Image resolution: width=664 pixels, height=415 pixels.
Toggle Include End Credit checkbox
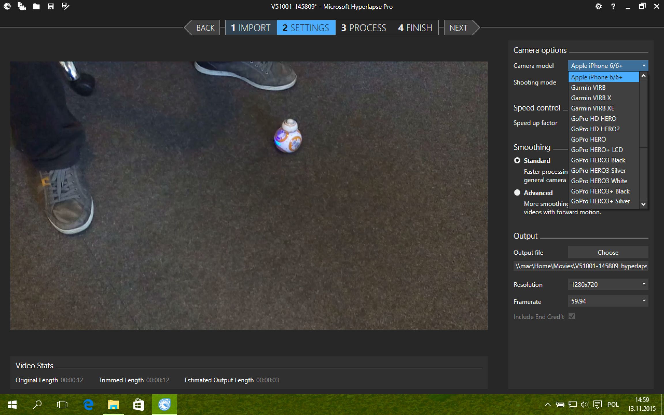pyautogui.click(x=571, y=316)
